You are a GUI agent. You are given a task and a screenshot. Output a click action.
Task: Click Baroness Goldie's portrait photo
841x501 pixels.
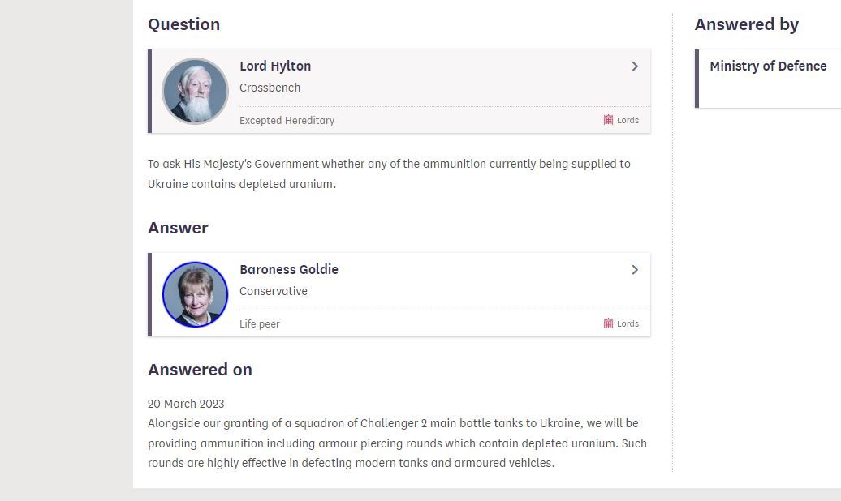[x=195, y=295]
